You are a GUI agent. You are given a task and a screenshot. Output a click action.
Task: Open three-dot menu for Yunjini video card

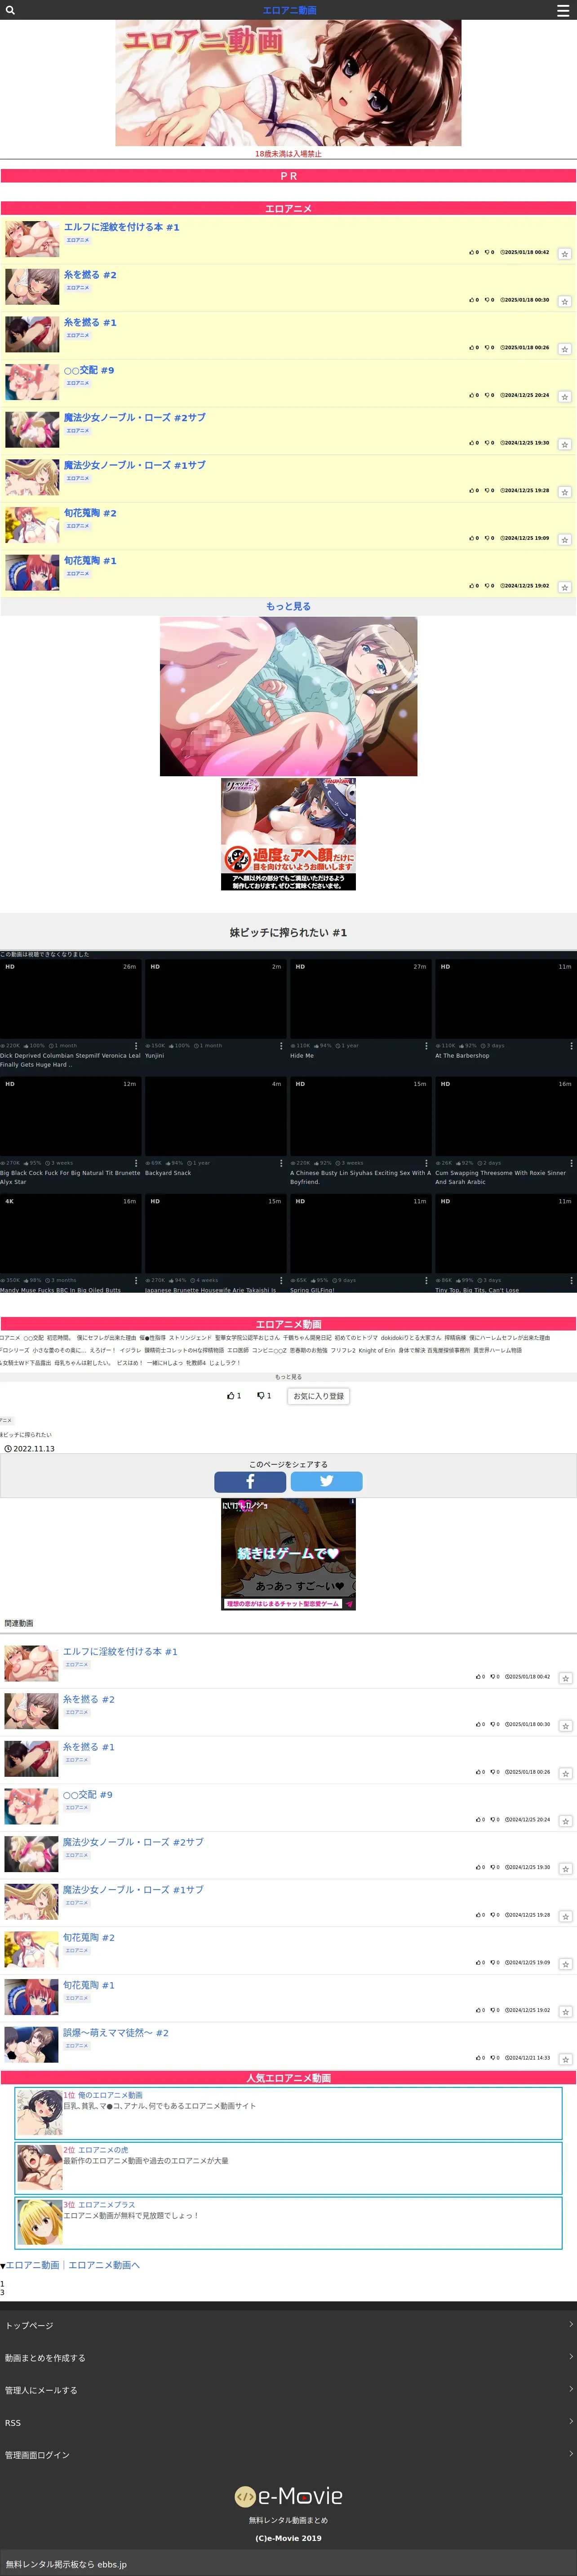tap(281, 1046)
